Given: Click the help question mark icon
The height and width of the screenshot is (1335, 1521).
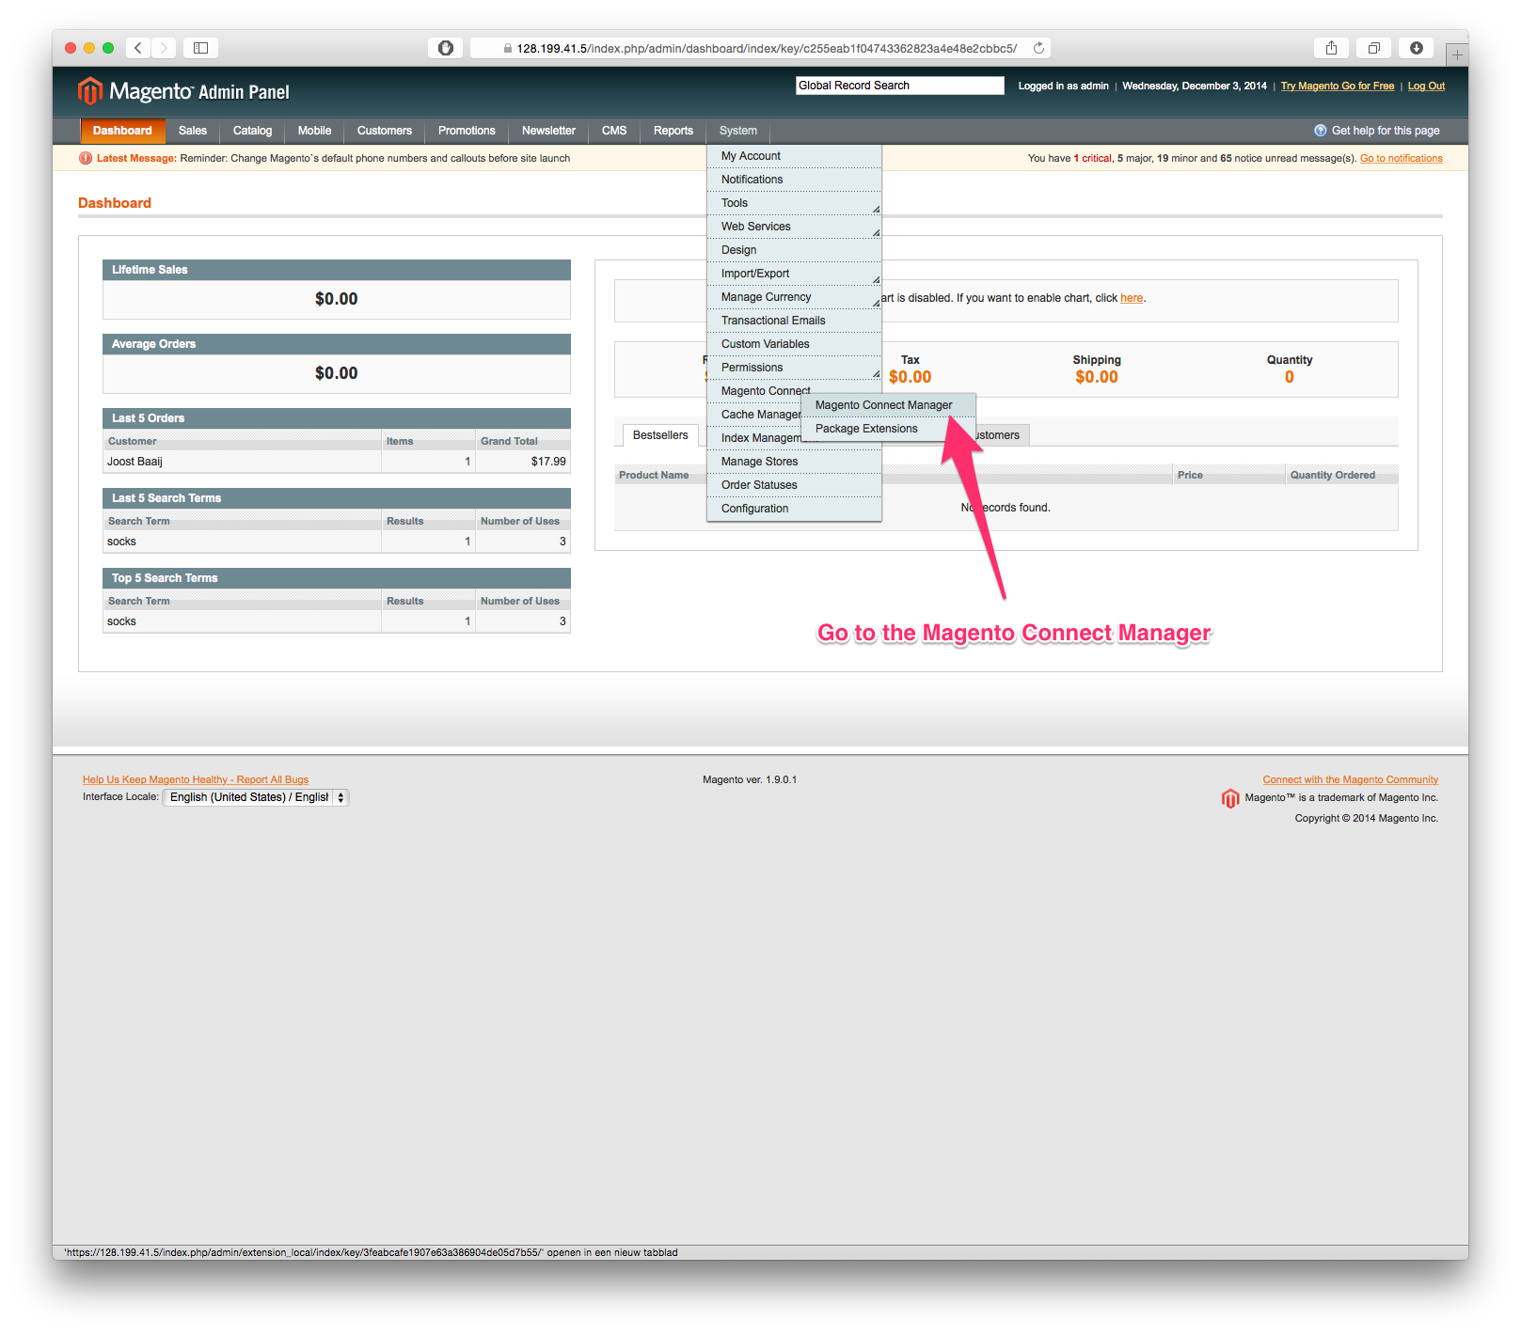Looking at the screenshot, I should tap(1320, 131).
